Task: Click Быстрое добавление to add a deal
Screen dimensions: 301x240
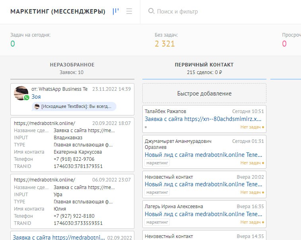Action: [x=204, y=94]
